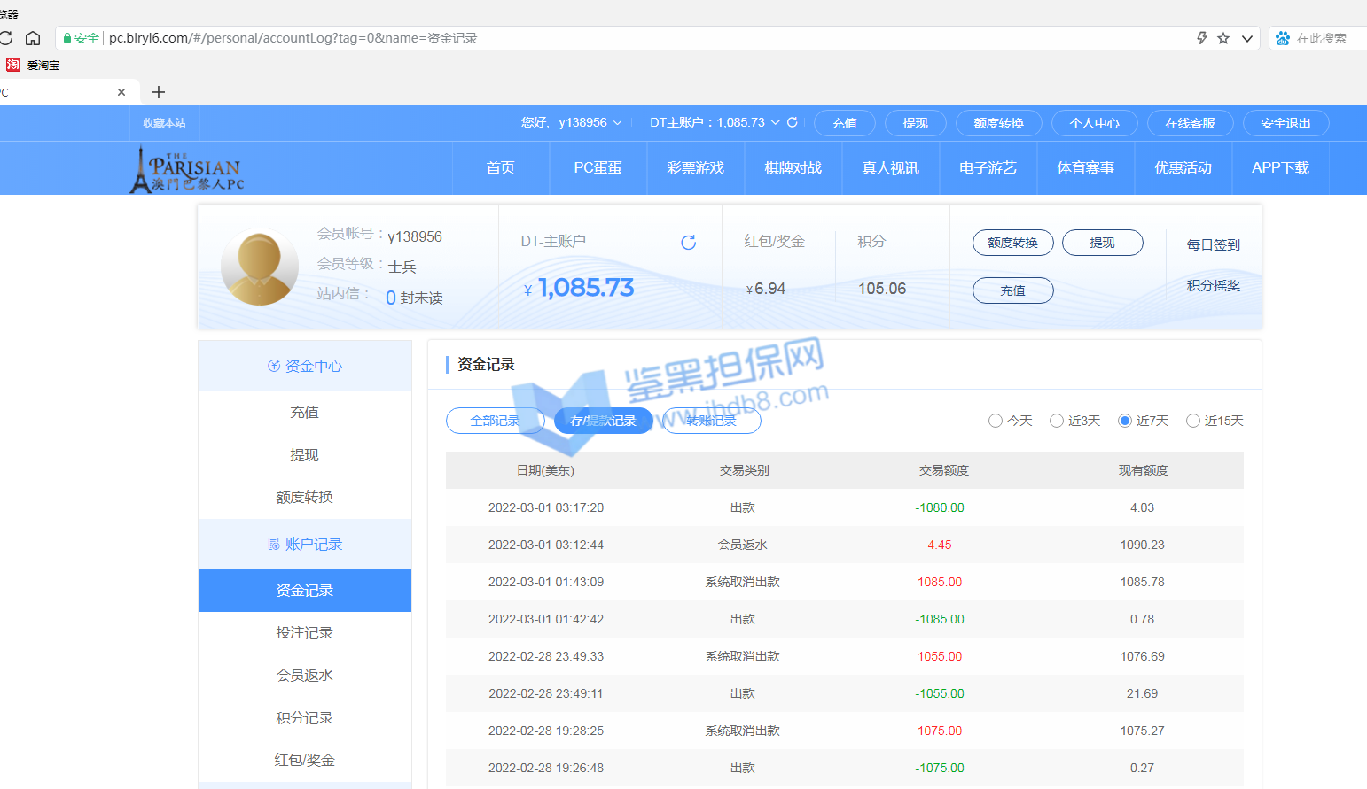Viewport: 1367px width, 789px height.
Task: Click the Parisian site logo
Action: tap(188, 168)
